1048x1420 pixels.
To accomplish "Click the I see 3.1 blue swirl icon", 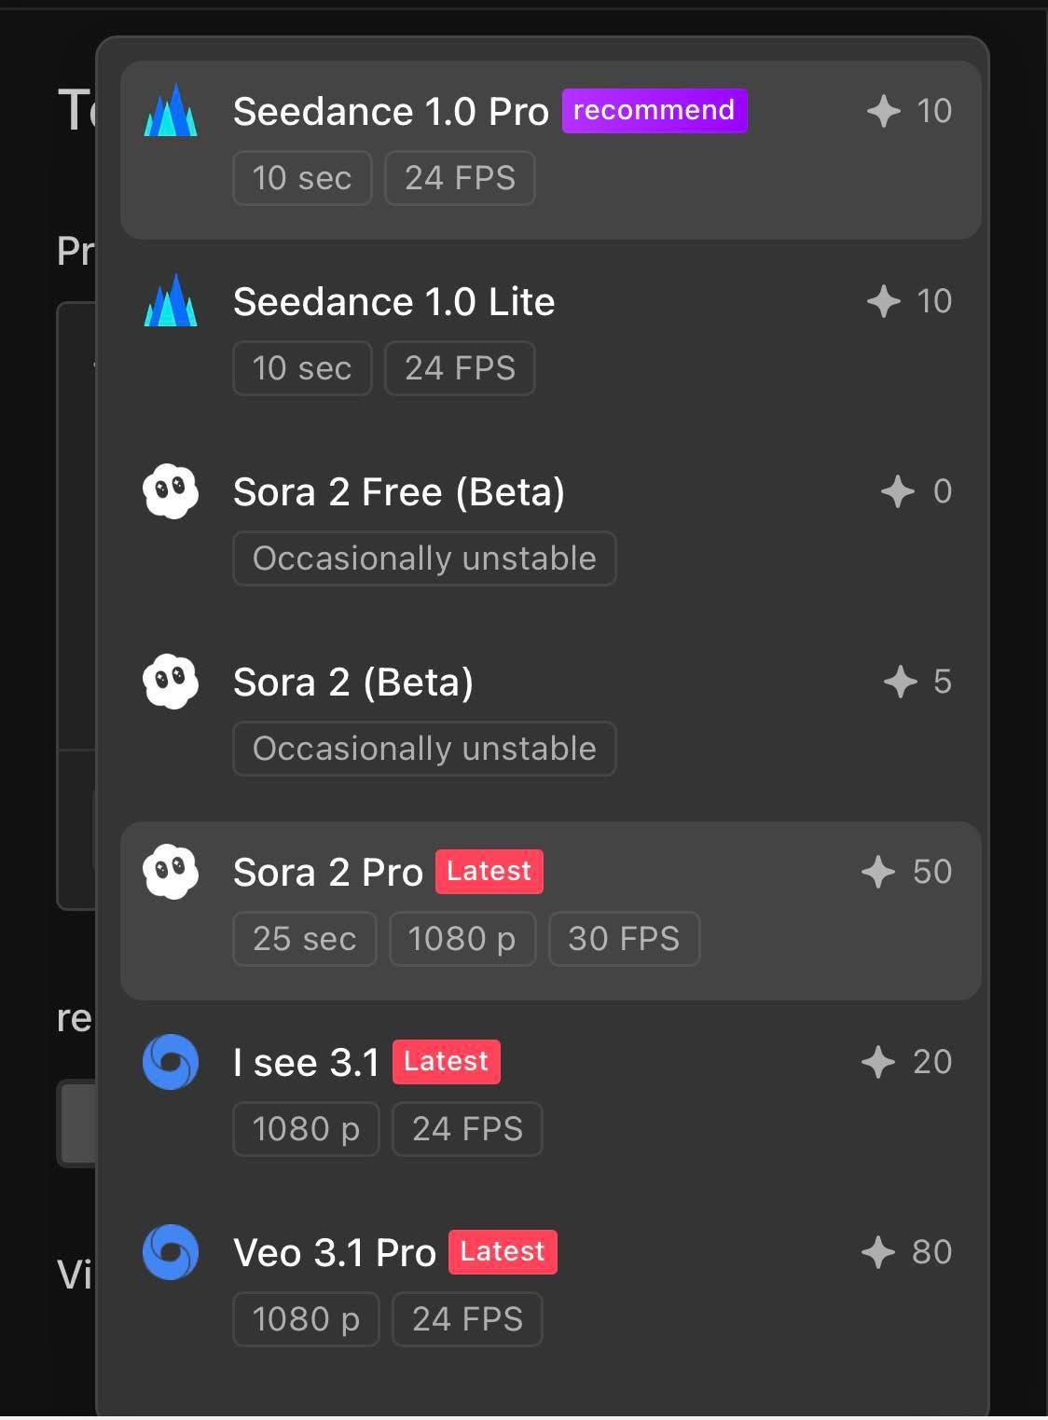I will click(x=171, y=1062).
